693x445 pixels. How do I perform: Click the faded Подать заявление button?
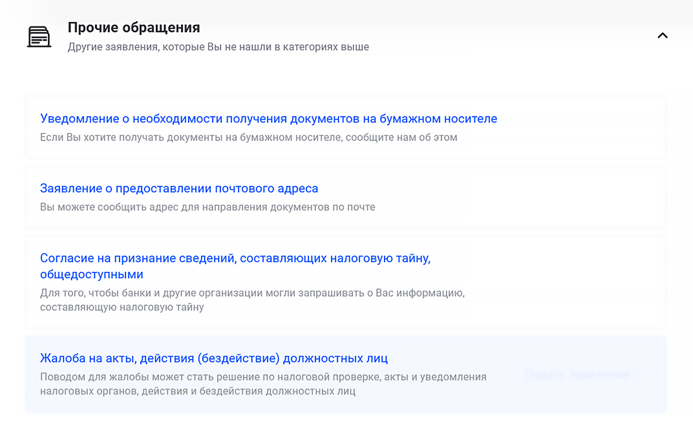click(x=577, y=375)
